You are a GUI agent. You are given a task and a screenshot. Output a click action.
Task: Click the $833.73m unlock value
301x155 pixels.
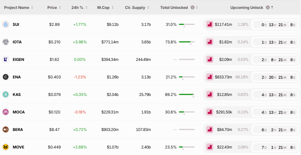pos(223,77)
